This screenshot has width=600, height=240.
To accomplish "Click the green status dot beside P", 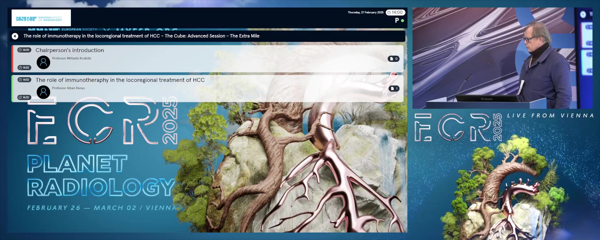I will pyautogui.click(x=402, y=21).
